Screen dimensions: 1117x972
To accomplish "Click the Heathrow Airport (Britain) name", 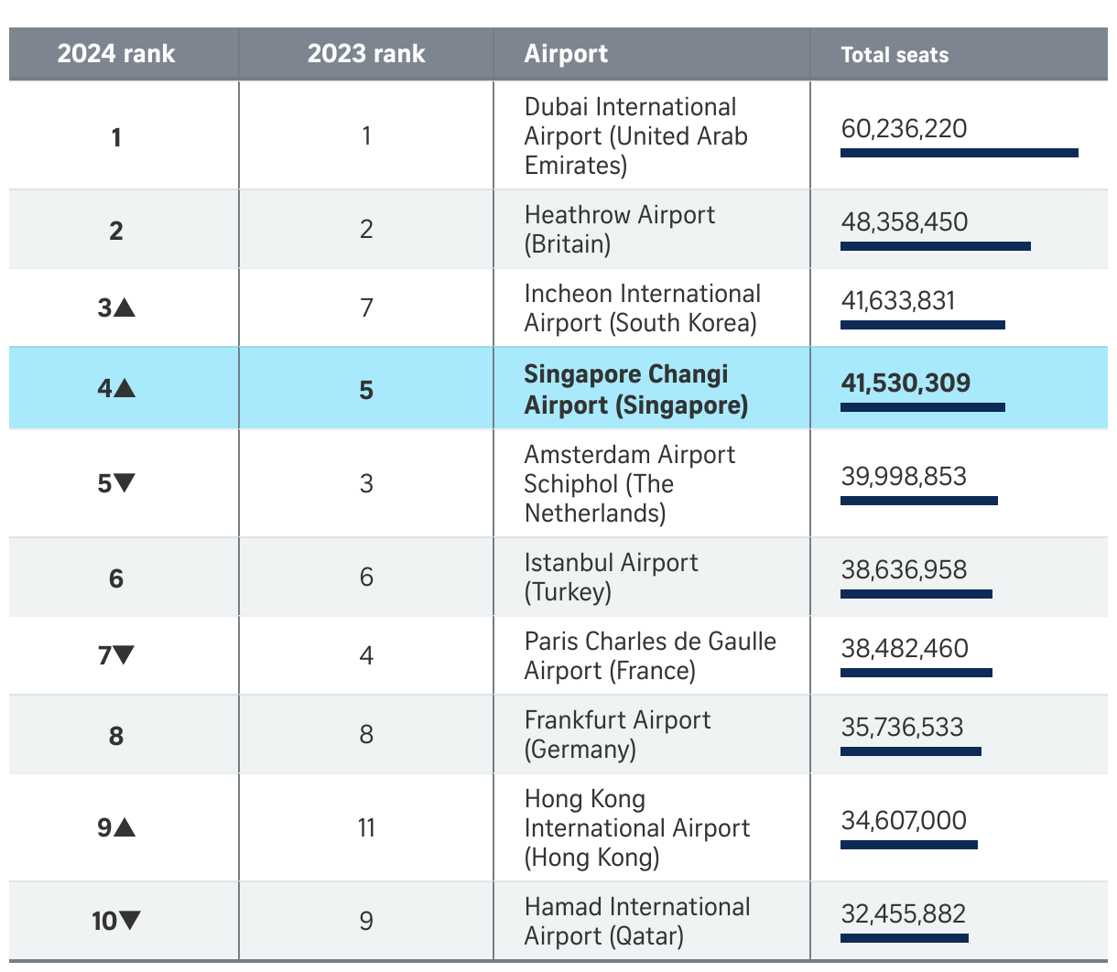I will 619,230.
